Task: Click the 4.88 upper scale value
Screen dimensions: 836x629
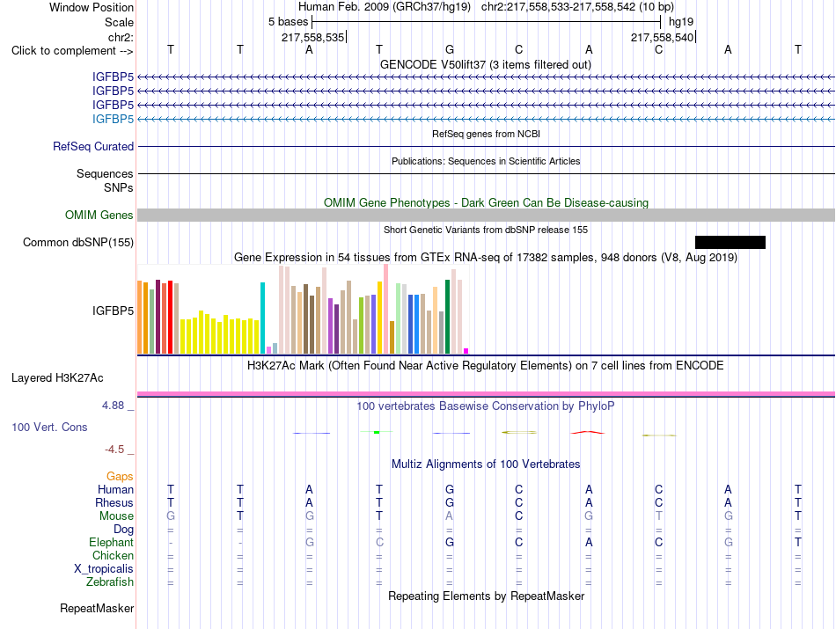Action: tap(113, 406)
